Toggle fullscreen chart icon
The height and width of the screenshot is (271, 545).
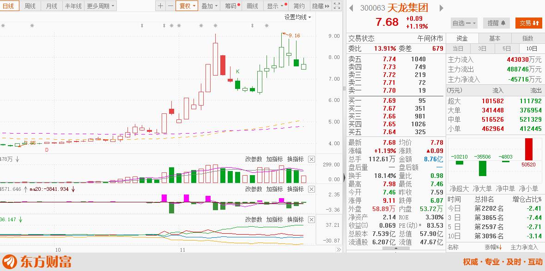tap(337, 6)
